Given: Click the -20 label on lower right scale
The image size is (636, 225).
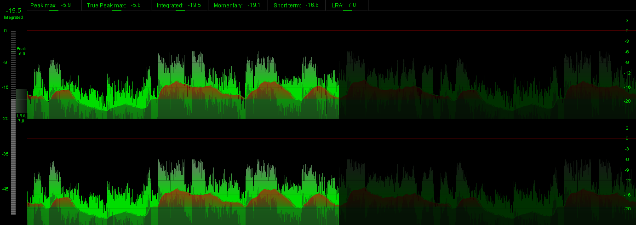Looking at the screenshot, I should (626, 209).
